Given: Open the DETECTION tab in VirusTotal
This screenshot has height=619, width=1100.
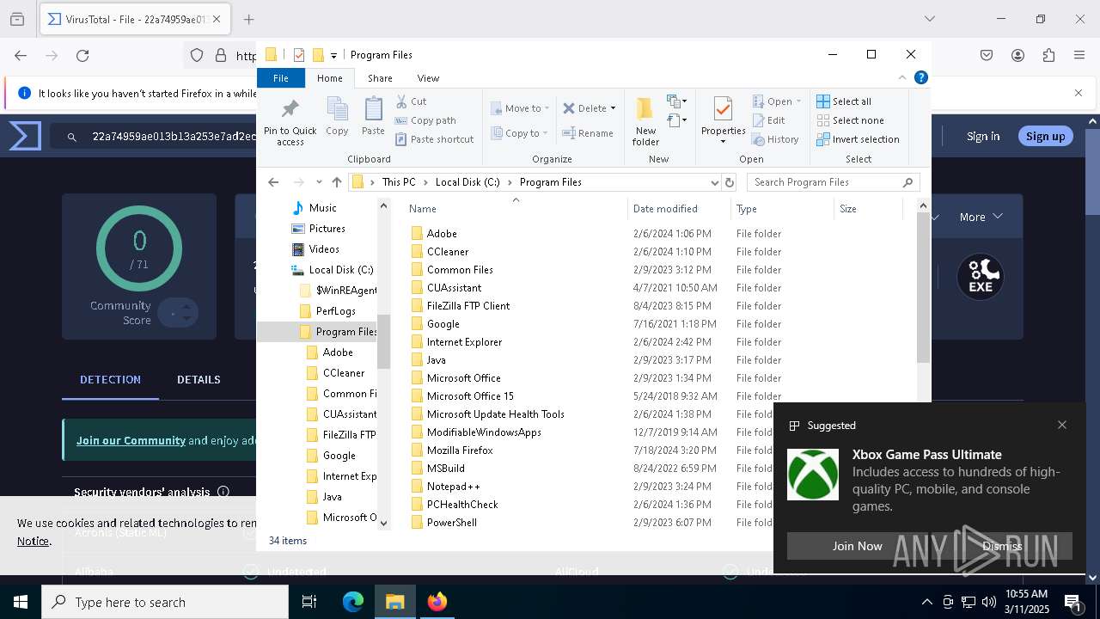Looking at the screenshot, I should point(110,379).
